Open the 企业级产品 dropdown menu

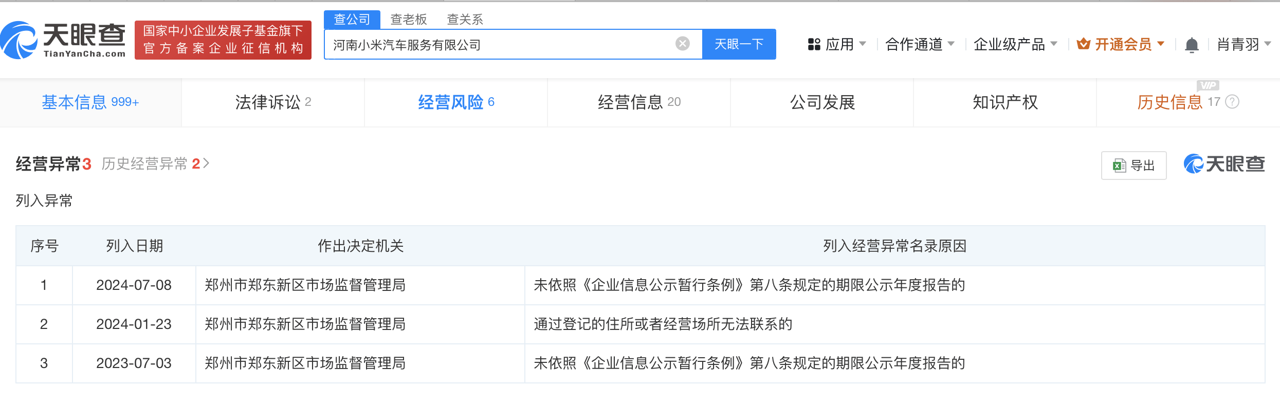1053,44
